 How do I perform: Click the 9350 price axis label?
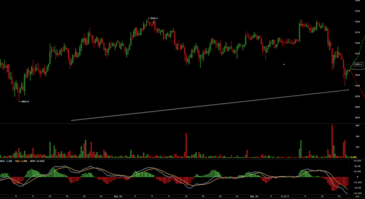(357, 11)
